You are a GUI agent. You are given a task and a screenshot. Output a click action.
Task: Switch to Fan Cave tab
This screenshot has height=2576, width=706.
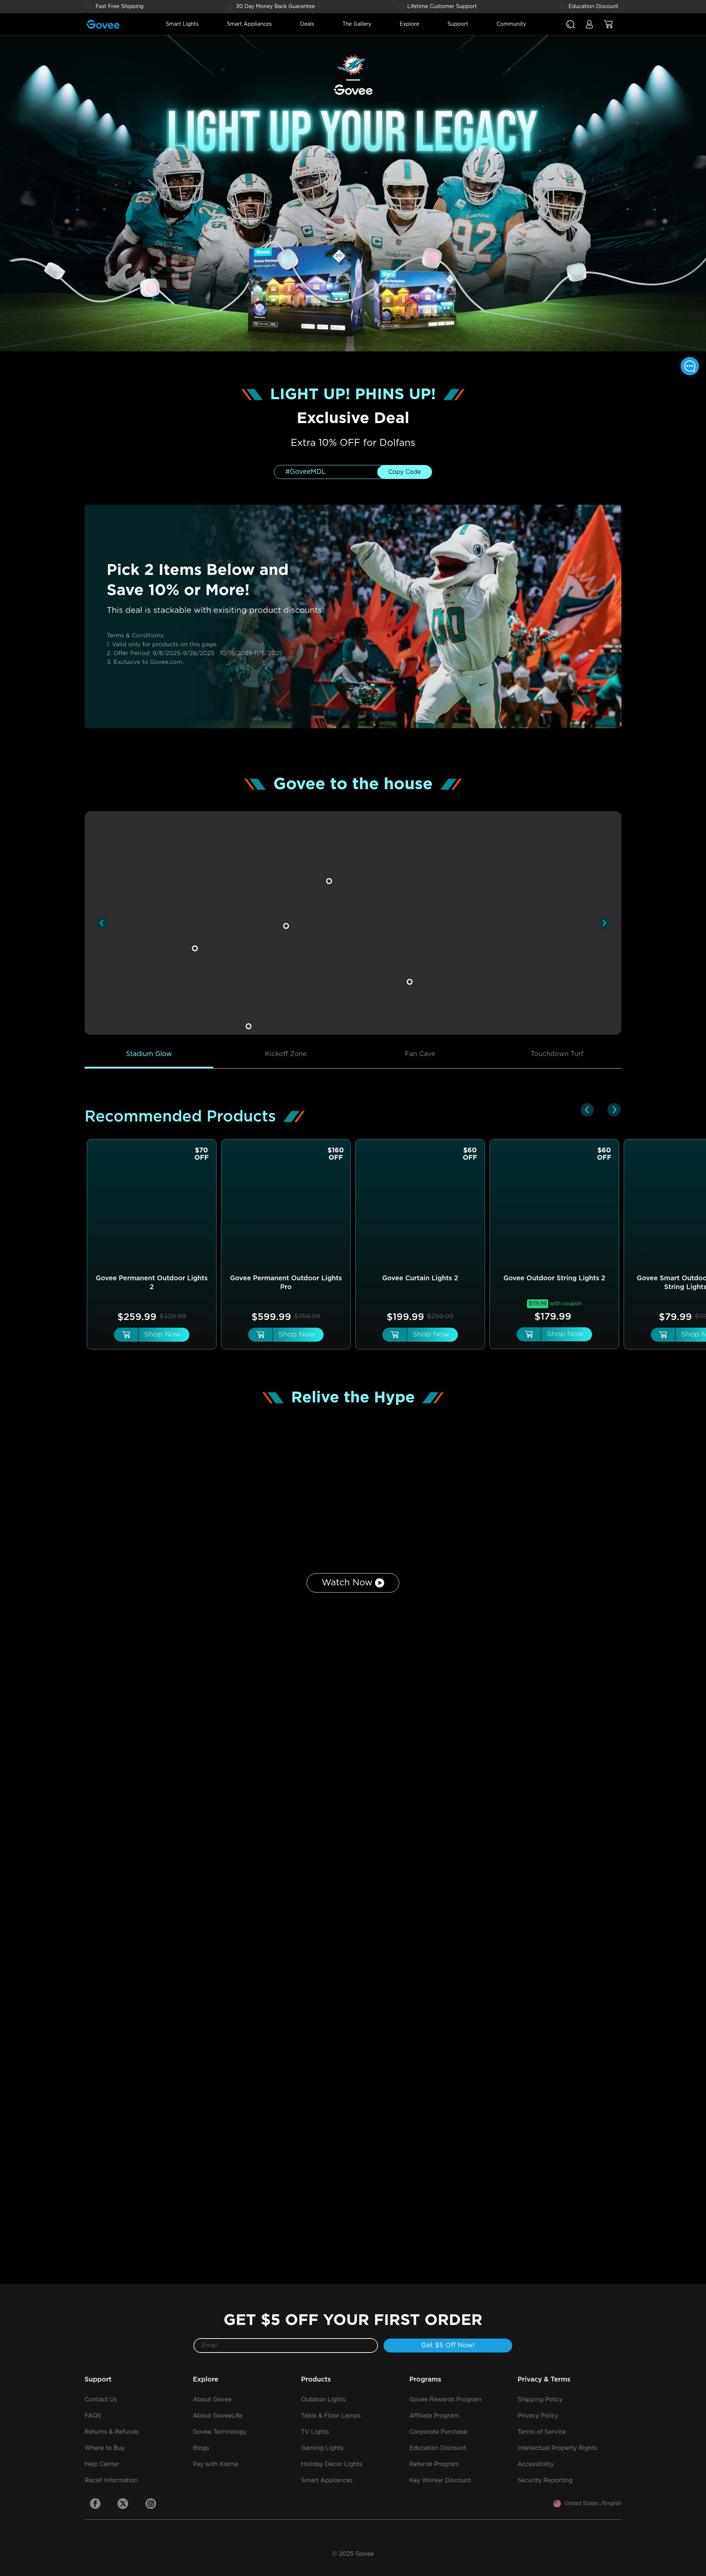click(420, 1054)
